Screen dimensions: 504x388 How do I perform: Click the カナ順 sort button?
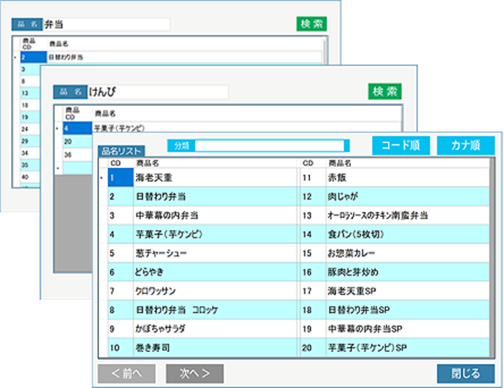point(465,146)
